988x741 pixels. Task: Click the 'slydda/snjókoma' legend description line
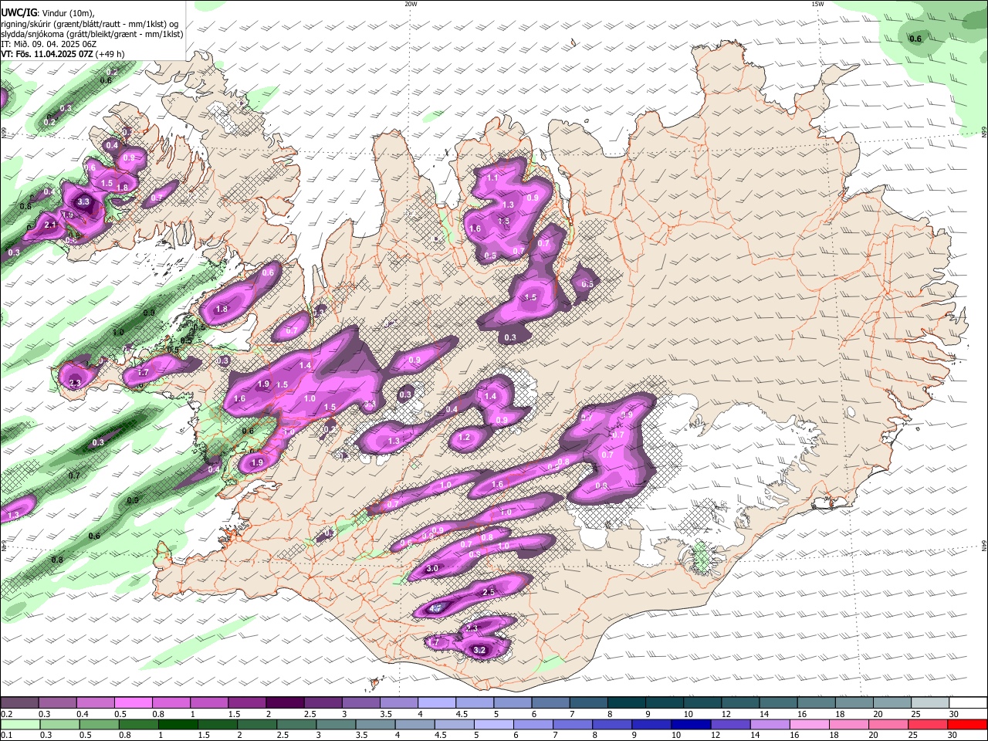[92, 34]
